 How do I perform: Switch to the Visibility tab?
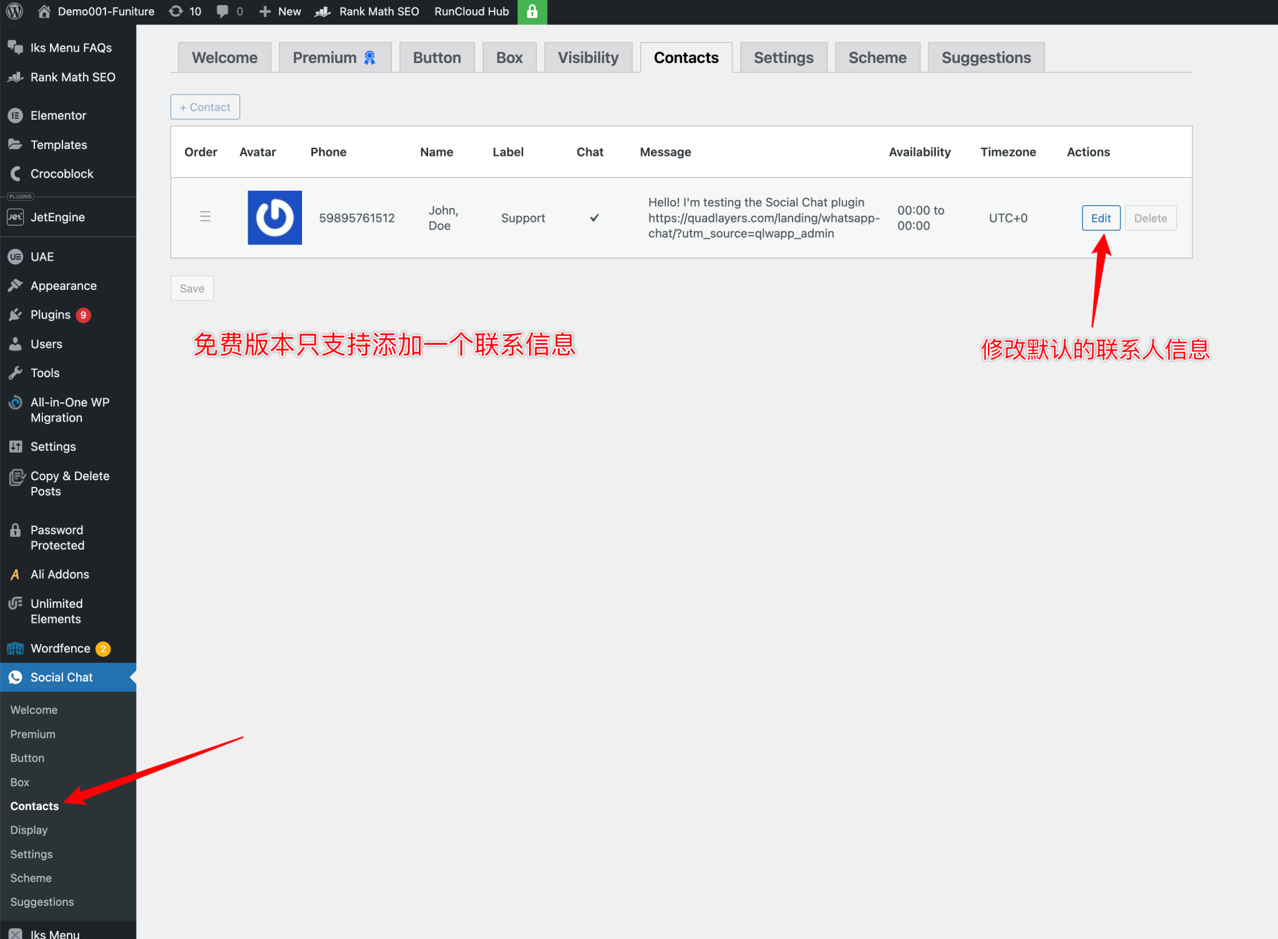point(587,57)
